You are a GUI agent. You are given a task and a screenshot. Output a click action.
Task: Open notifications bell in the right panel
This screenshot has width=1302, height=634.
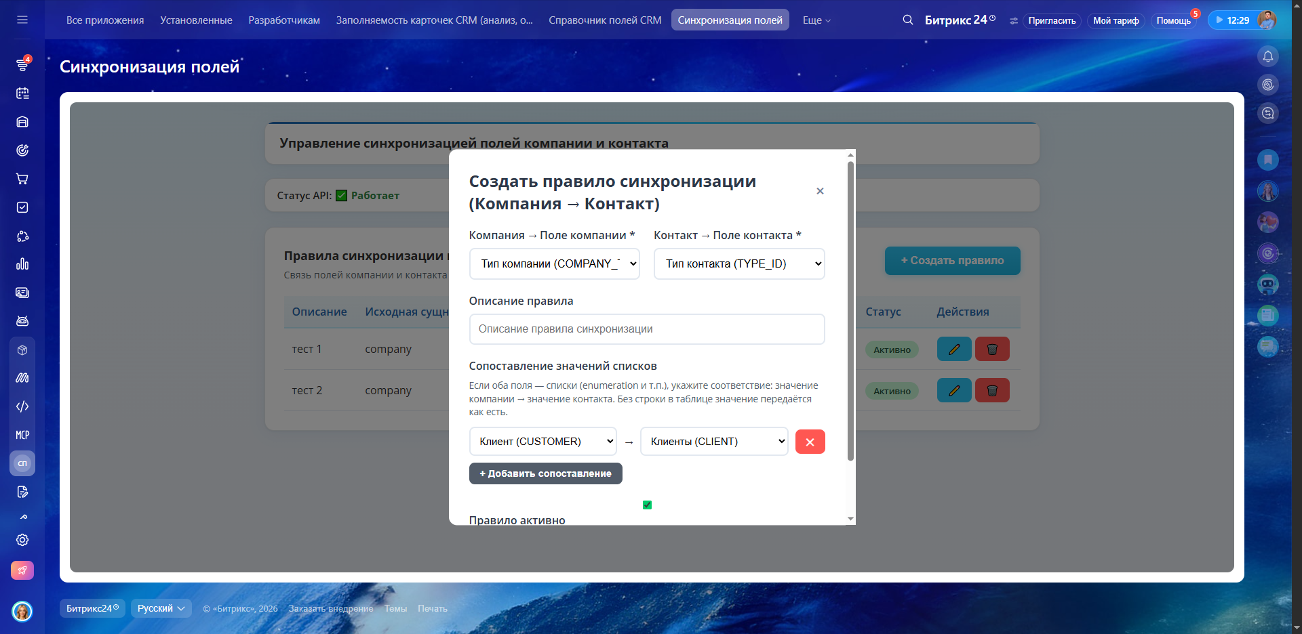pos(1268,56)
